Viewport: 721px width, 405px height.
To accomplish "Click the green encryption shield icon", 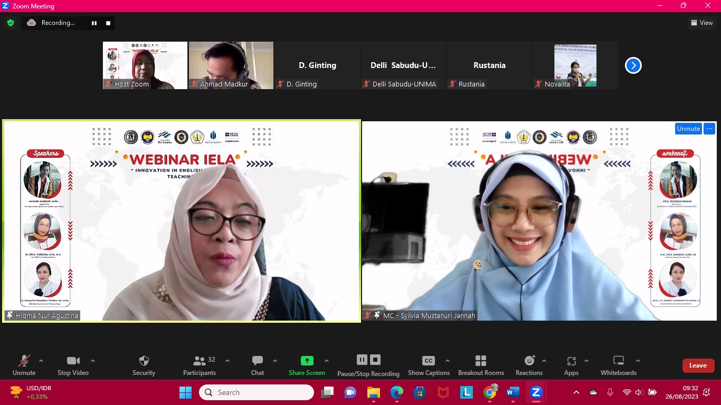I will [10, 23].
